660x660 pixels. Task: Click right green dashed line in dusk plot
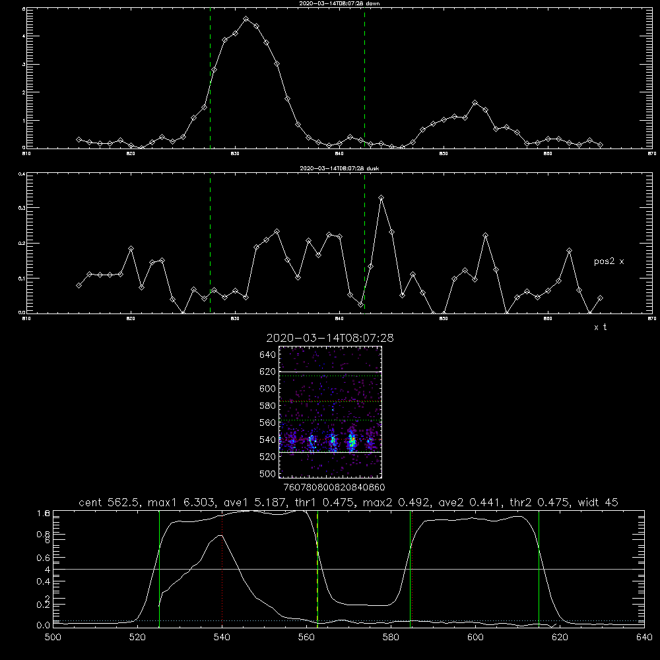click(364, 244)
